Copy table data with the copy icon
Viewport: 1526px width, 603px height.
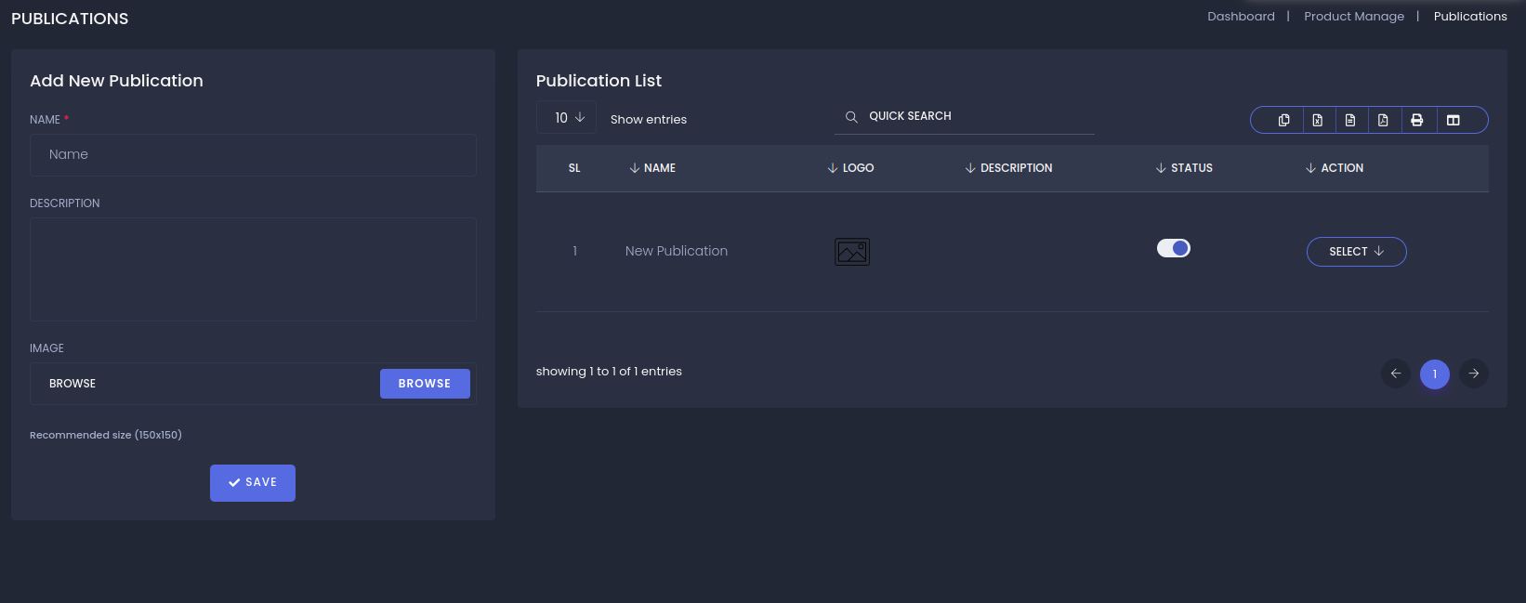[x=1284, y=120]
